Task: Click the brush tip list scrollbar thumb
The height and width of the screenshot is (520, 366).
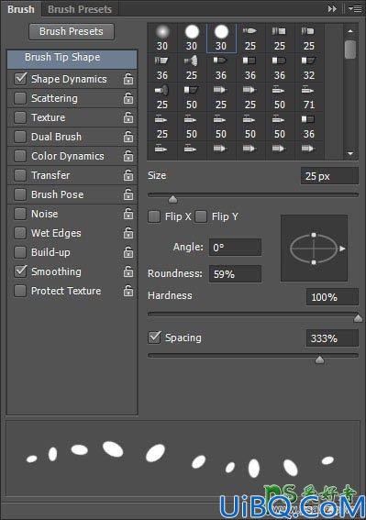Action: [350, 50]
